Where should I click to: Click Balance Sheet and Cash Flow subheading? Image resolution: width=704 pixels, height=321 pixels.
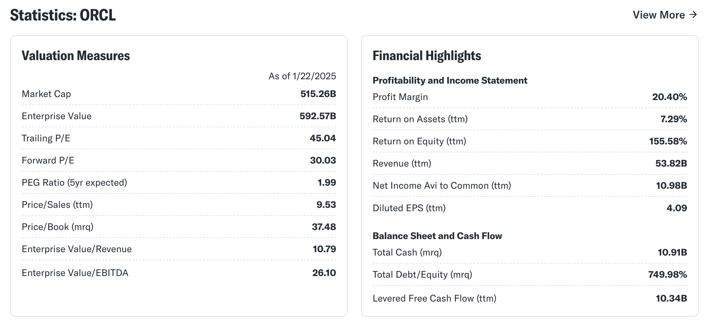(437, 236)
